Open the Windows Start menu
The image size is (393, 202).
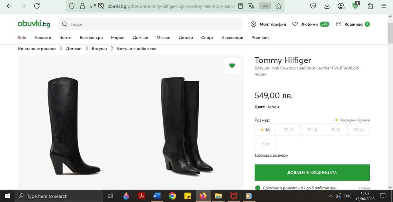[x=7, y=196]
